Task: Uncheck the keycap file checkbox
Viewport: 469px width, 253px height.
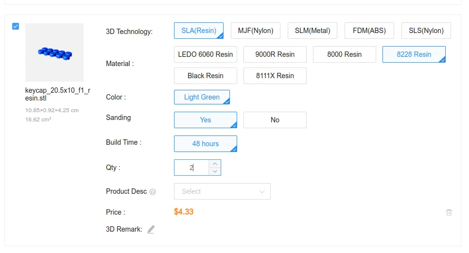Action: pos(16,26)
